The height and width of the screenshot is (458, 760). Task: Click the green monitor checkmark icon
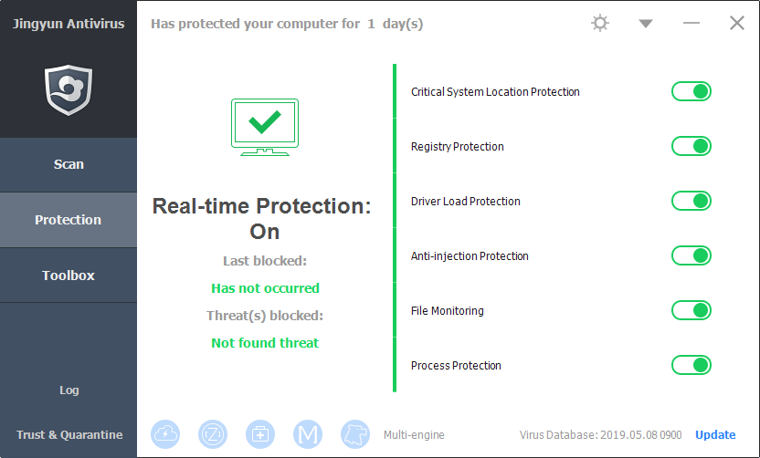click(265, 126)
